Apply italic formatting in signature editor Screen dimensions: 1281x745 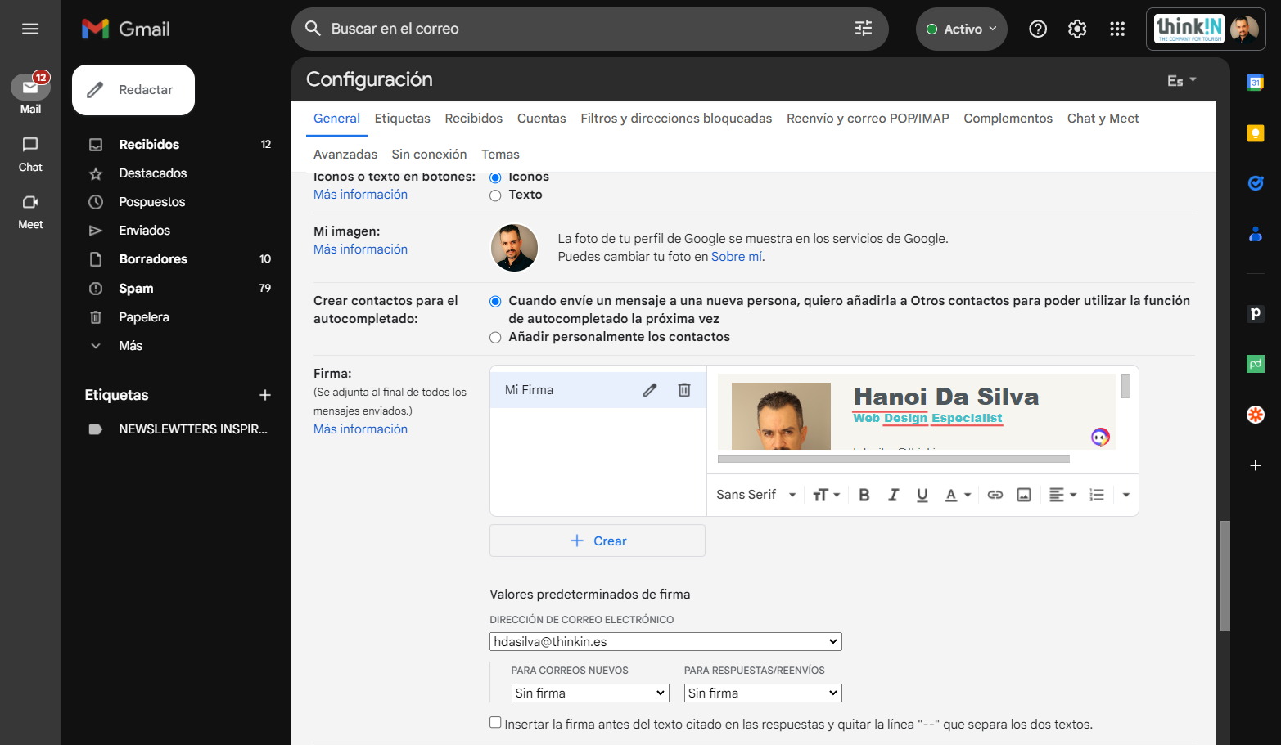pyautogui.click(x=893, y=495)
